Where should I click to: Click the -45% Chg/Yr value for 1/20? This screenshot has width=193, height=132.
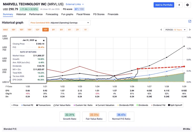click(28, 94)
